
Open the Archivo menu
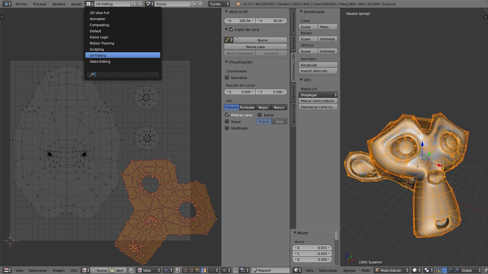pos(21,4)
